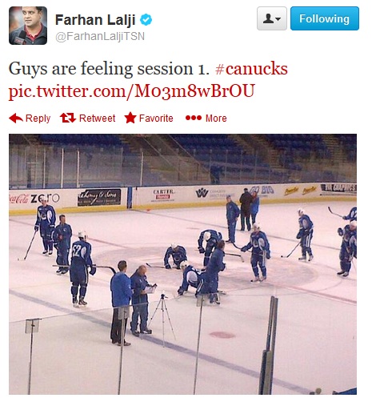
Task: Click the tweet text 'Guys are feeling session 1.'
Action: (x=109, y=69)
